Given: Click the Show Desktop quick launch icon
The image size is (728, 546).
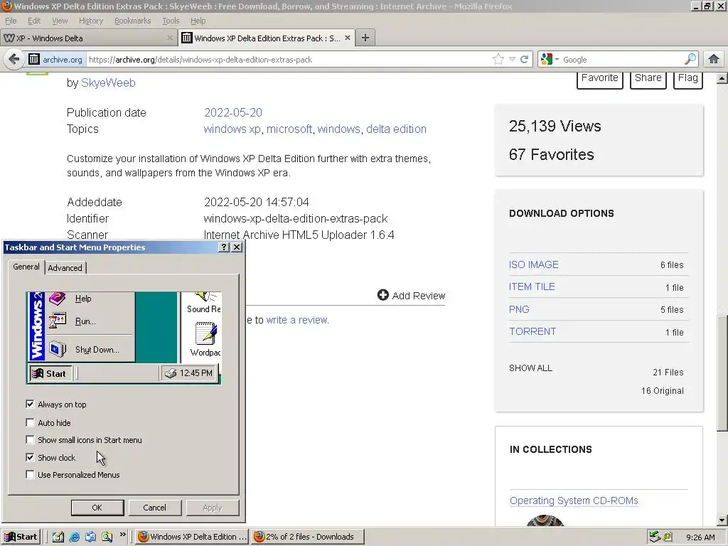Looking at the screenshot, I should coord(58,537).
